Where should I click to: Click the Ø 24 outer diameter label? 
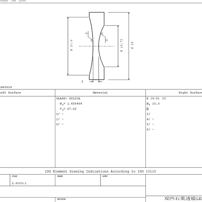point(132,45)
